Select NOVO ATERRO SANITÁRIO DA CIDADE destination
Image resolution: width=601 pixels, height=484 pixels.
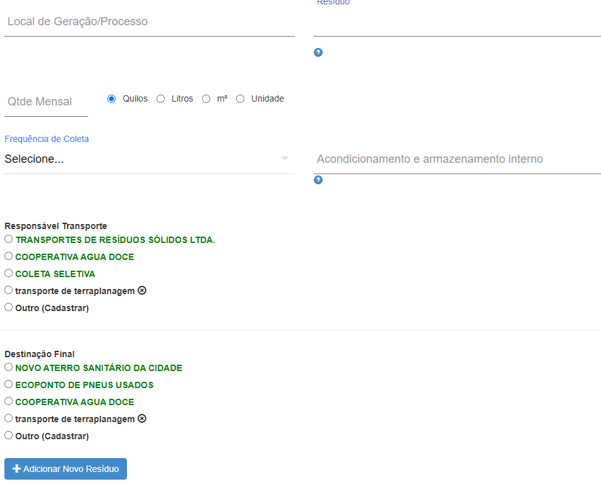[8, 367]
